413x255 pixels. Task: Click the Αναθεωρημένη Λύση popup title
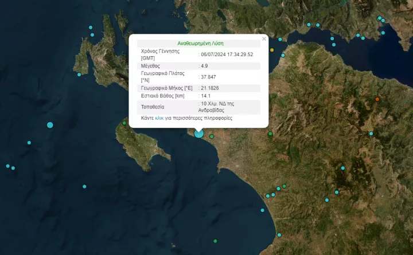coord(200,43)
